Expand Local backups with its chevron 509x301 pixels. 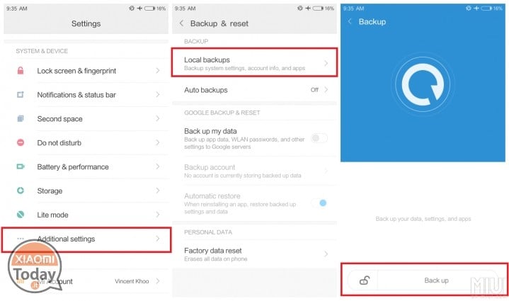(x=326, y=63)
